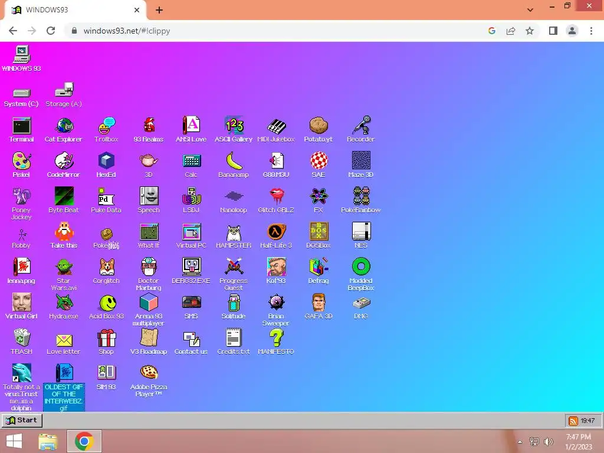Open the CodeMirror icon

pyautogui.click(x=64, y=161)
